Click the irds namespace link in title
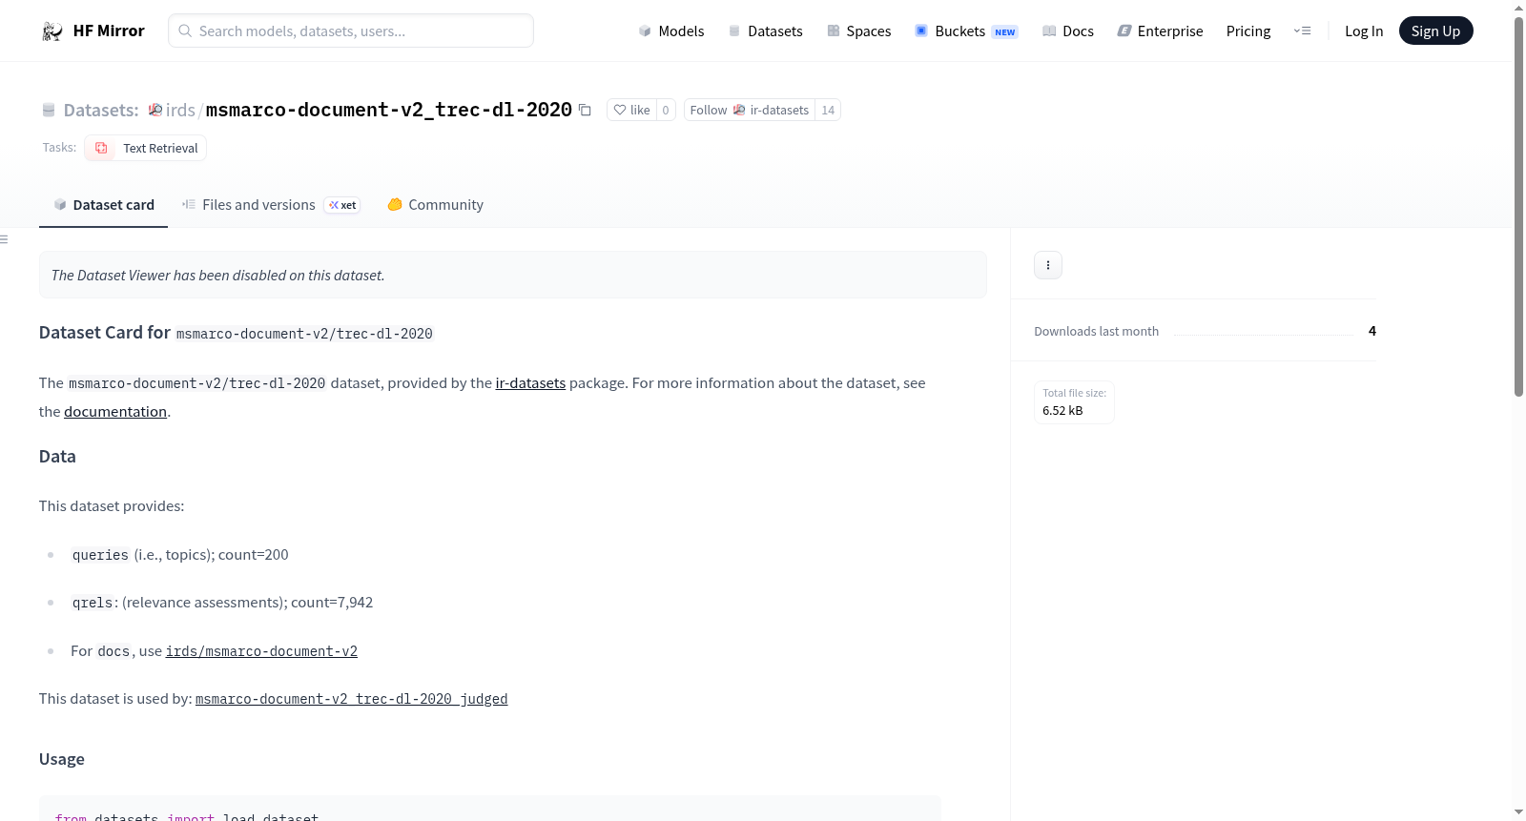Viewport: 1526px width, 821px height. (x=180, y=111)
